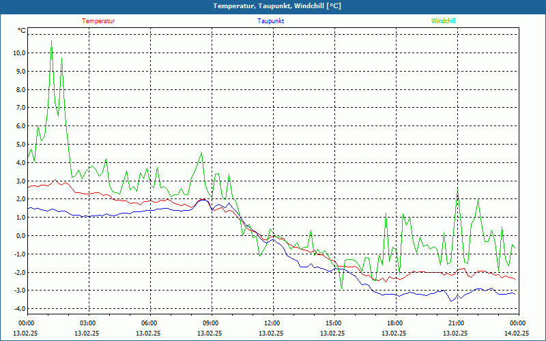Click the green Windchill spike at 21:00

tap(458, 191)
